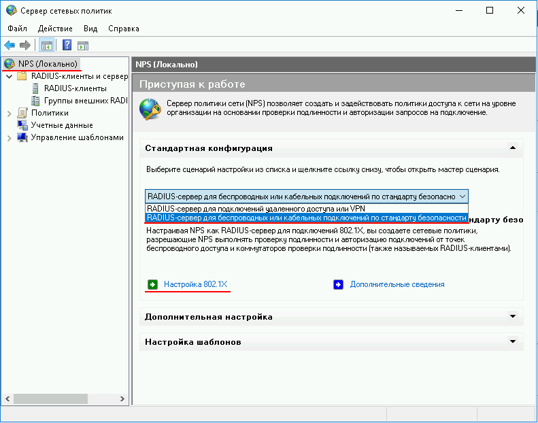Click the tree pane scroll right arrow

pos(122,399)
